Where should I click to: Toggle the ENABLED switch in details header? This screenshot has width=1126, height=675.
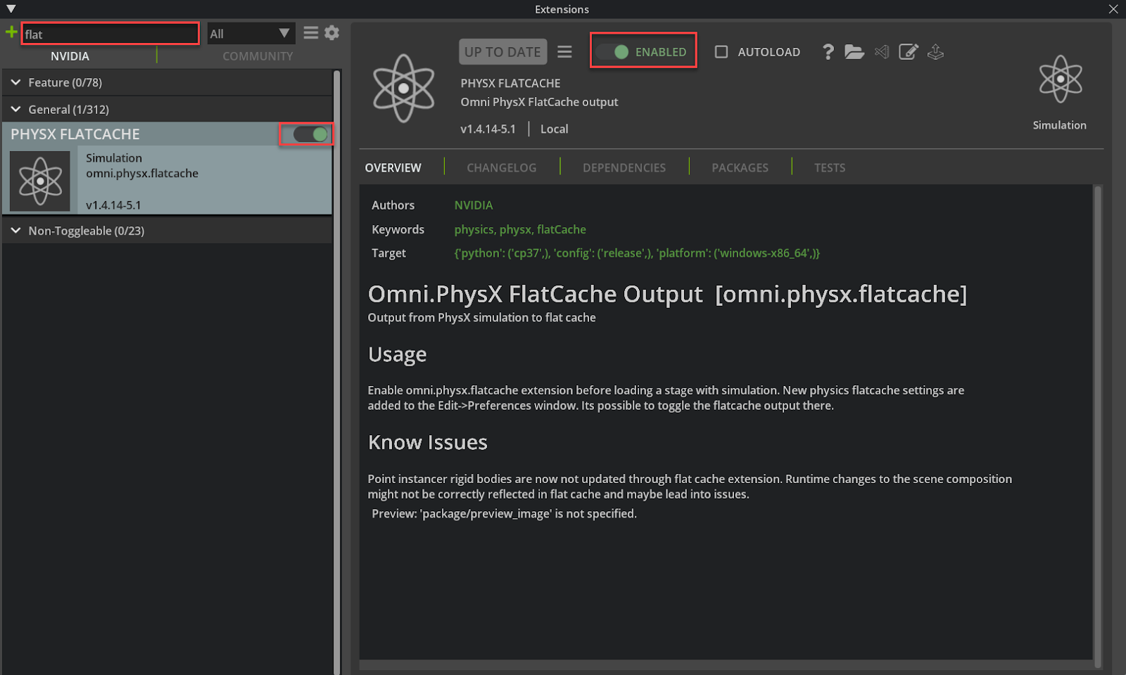click(x=612, y=52)
